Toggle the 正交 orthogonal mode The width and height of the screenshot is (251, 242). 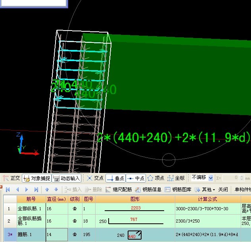point(11,178)
